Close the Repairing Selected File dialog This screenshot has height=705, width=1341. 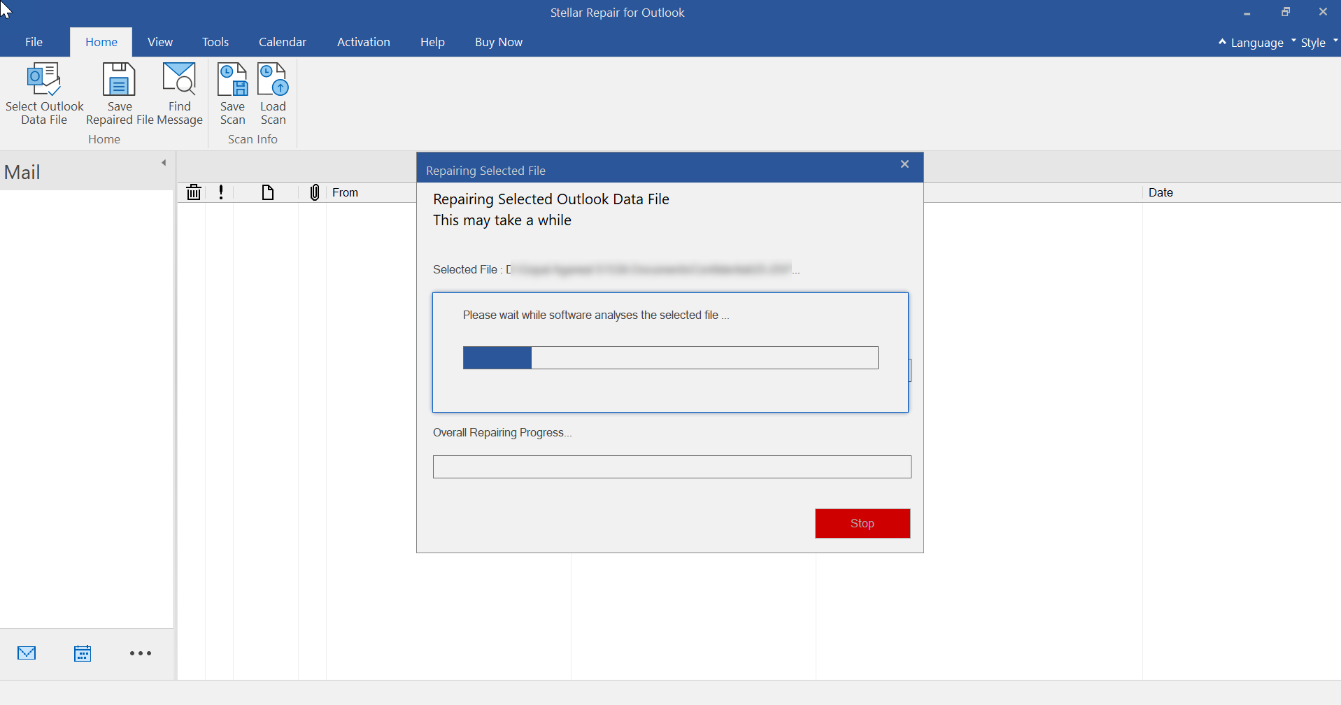[x=904, y=164]
